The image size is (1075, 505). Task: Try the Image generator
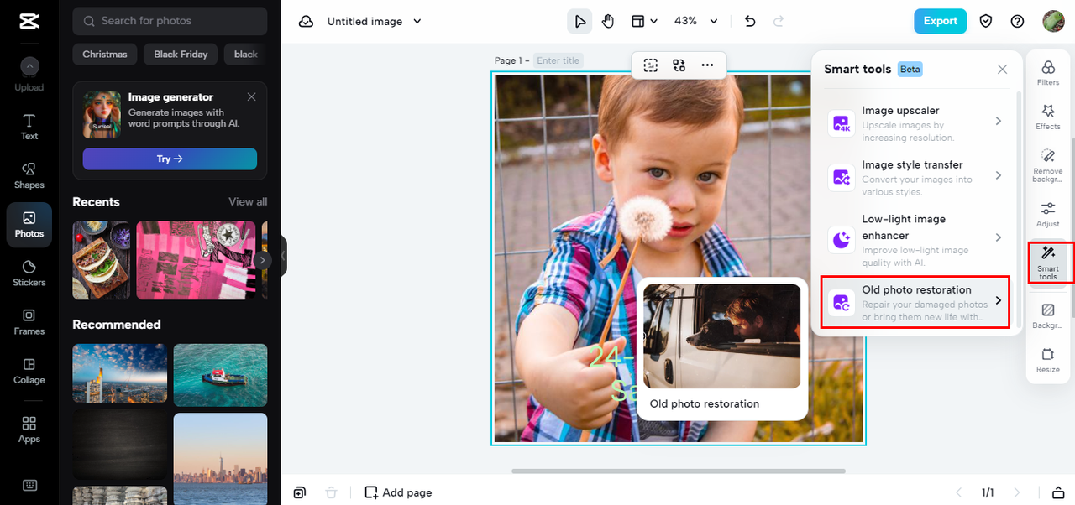click(170, 159)
